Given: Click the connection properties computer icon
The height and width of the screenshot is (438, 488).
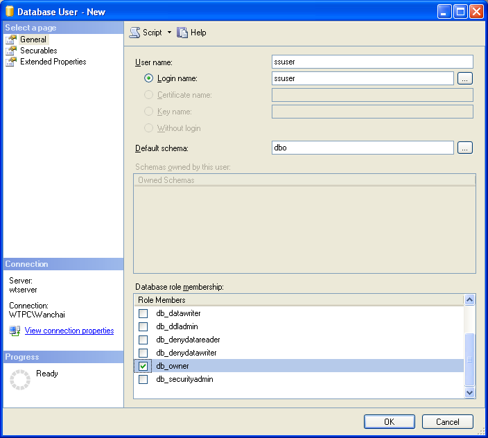Looking at the screenshot, I should [15, 331].
